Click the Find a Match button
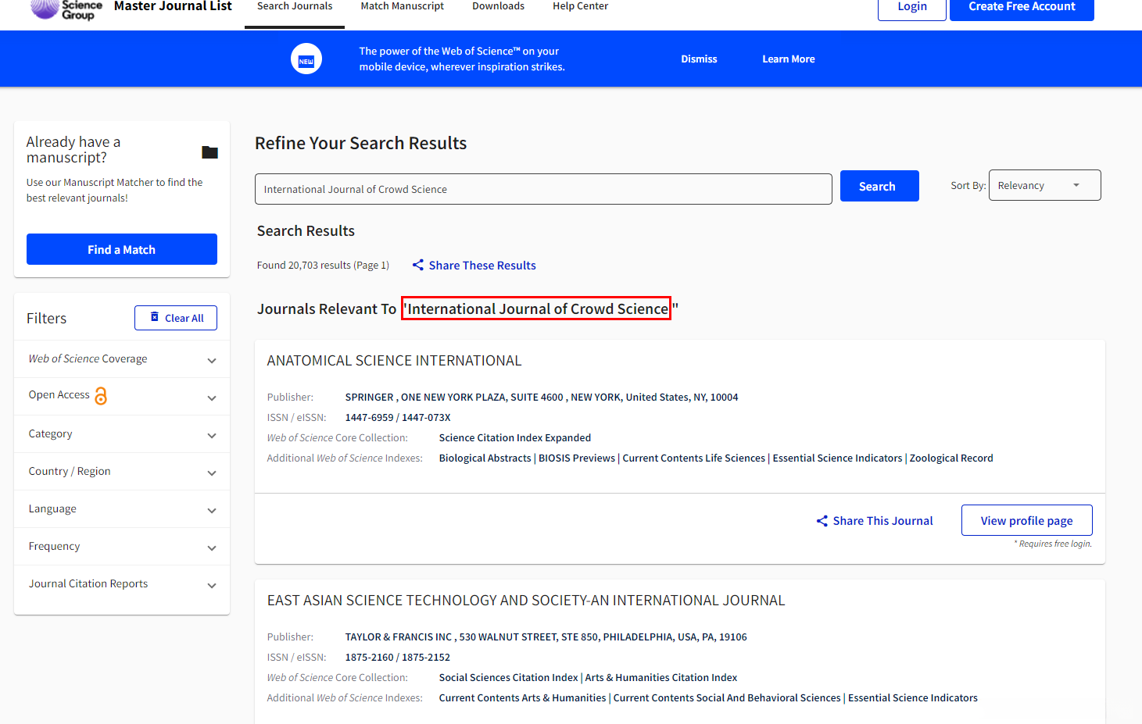The width and height of the screenshot is (1142, 724). [122, 250]
